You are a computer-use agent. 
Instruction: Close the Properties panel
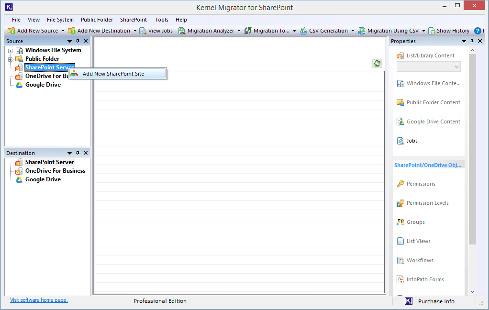point(480,41)
